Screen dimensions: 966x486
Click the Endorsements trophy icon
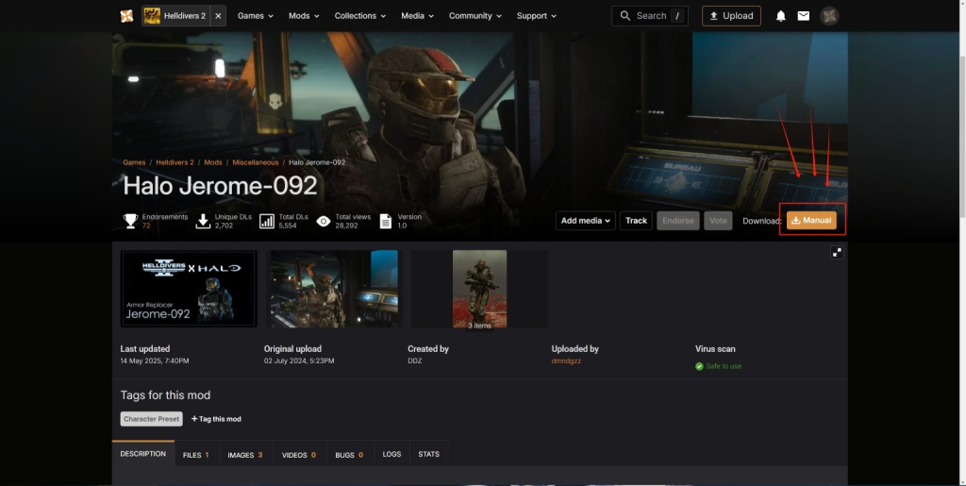click(x=130, y=221)
